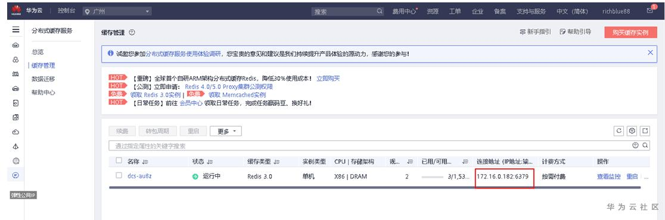Tick the checkbox for dcs-au8z

[x=119, y=175]
